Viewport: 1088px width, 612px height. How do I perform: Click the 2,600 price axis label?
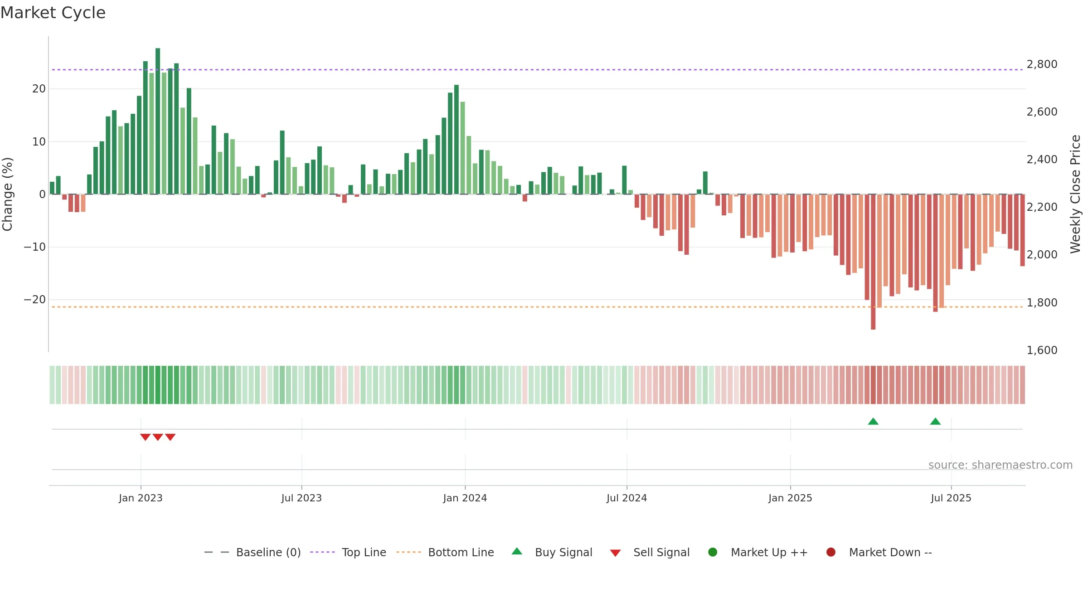(1042, 112)
